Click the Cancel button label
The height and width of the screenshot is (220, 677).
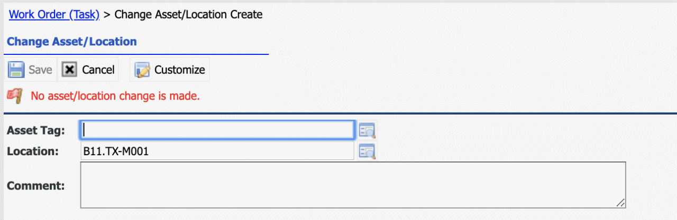pyautogui.click(x=98, y=70)
